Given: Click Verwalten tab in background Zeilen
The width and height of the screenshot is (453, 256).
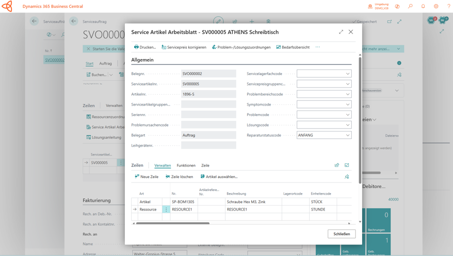Looking at the screenshot, I should pyautogui.click(x=114, y=105).
